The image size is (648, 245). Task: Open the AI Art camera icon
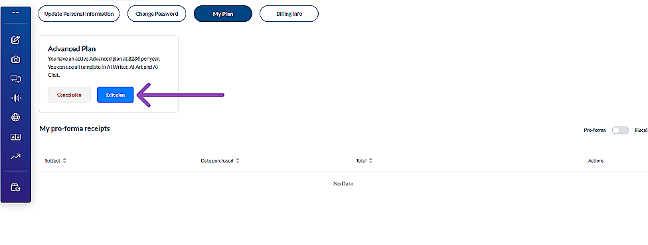(x=16, y=60)
